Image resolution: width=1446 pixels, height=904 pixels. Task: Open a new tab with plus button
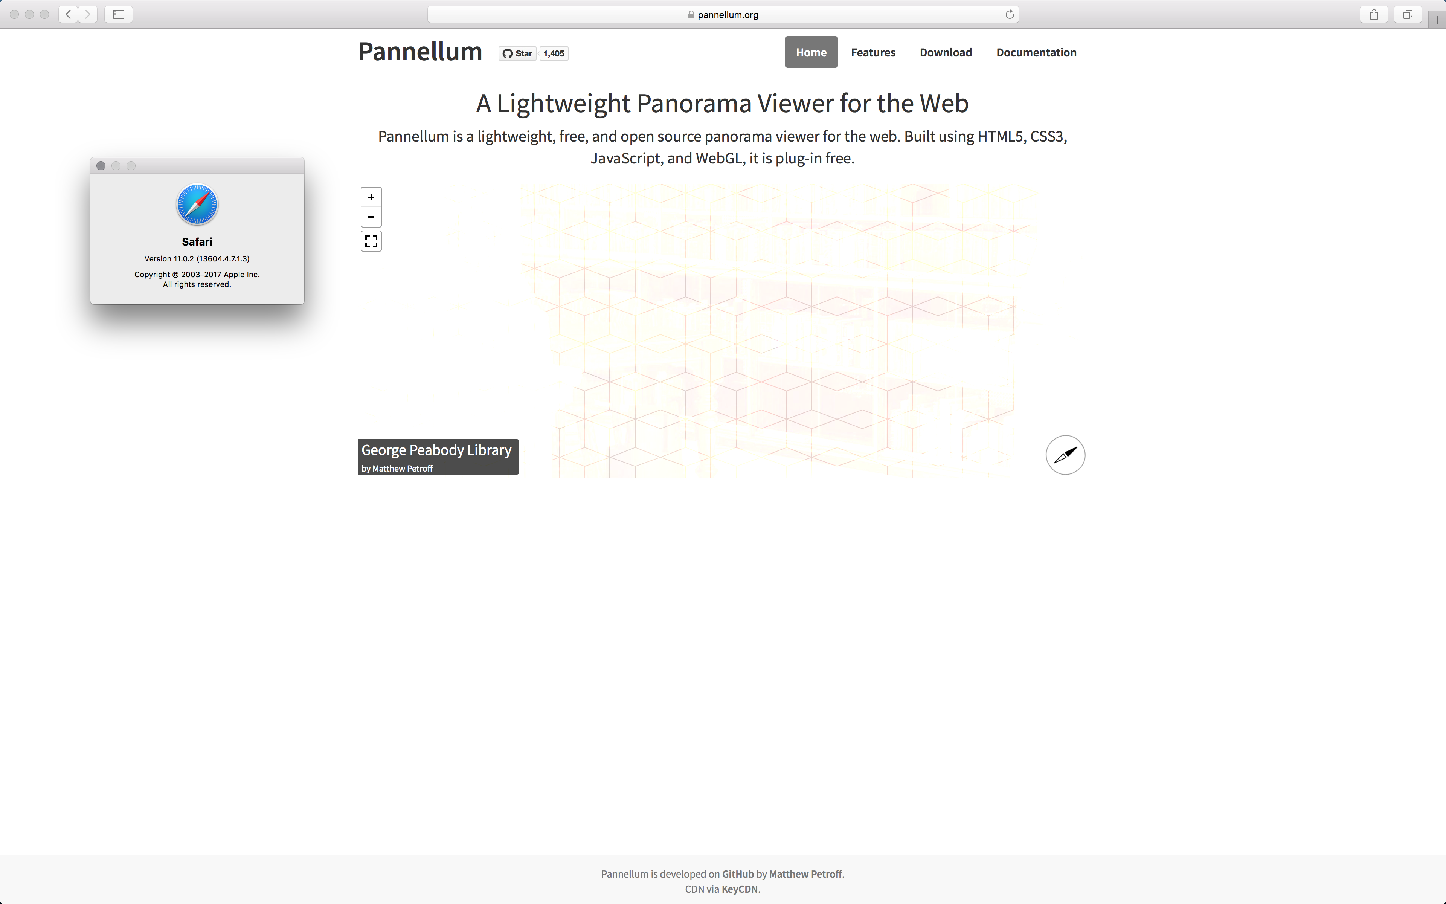point(1437,20)
